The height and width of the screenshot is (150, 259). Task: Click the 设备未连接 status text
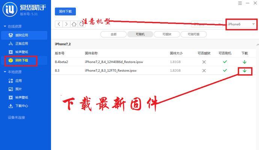[x=17, y=117]
